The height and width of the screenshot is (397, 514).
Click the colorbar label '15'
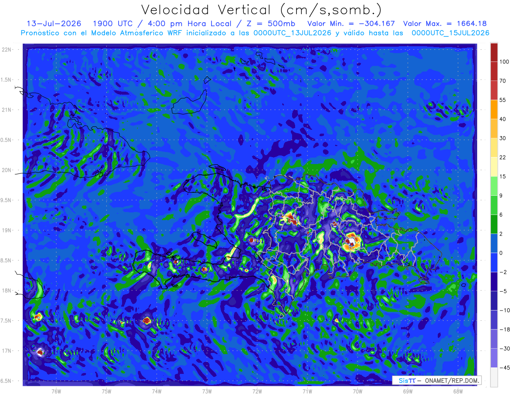[x=503, y=176]
